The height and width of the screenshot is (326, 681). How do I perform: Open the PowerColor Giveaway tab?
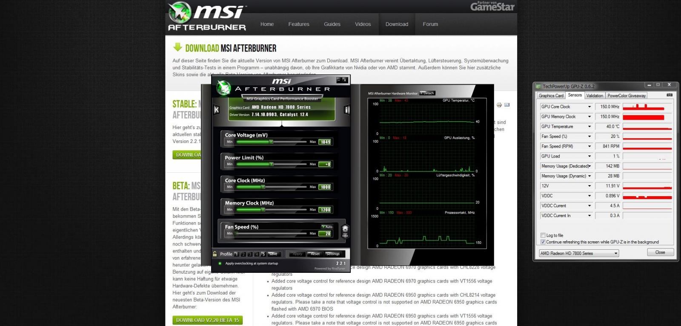(627, 96)
